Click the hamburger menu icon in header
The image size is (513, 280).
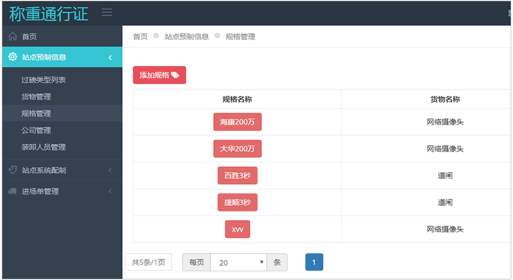coord(107,13)
